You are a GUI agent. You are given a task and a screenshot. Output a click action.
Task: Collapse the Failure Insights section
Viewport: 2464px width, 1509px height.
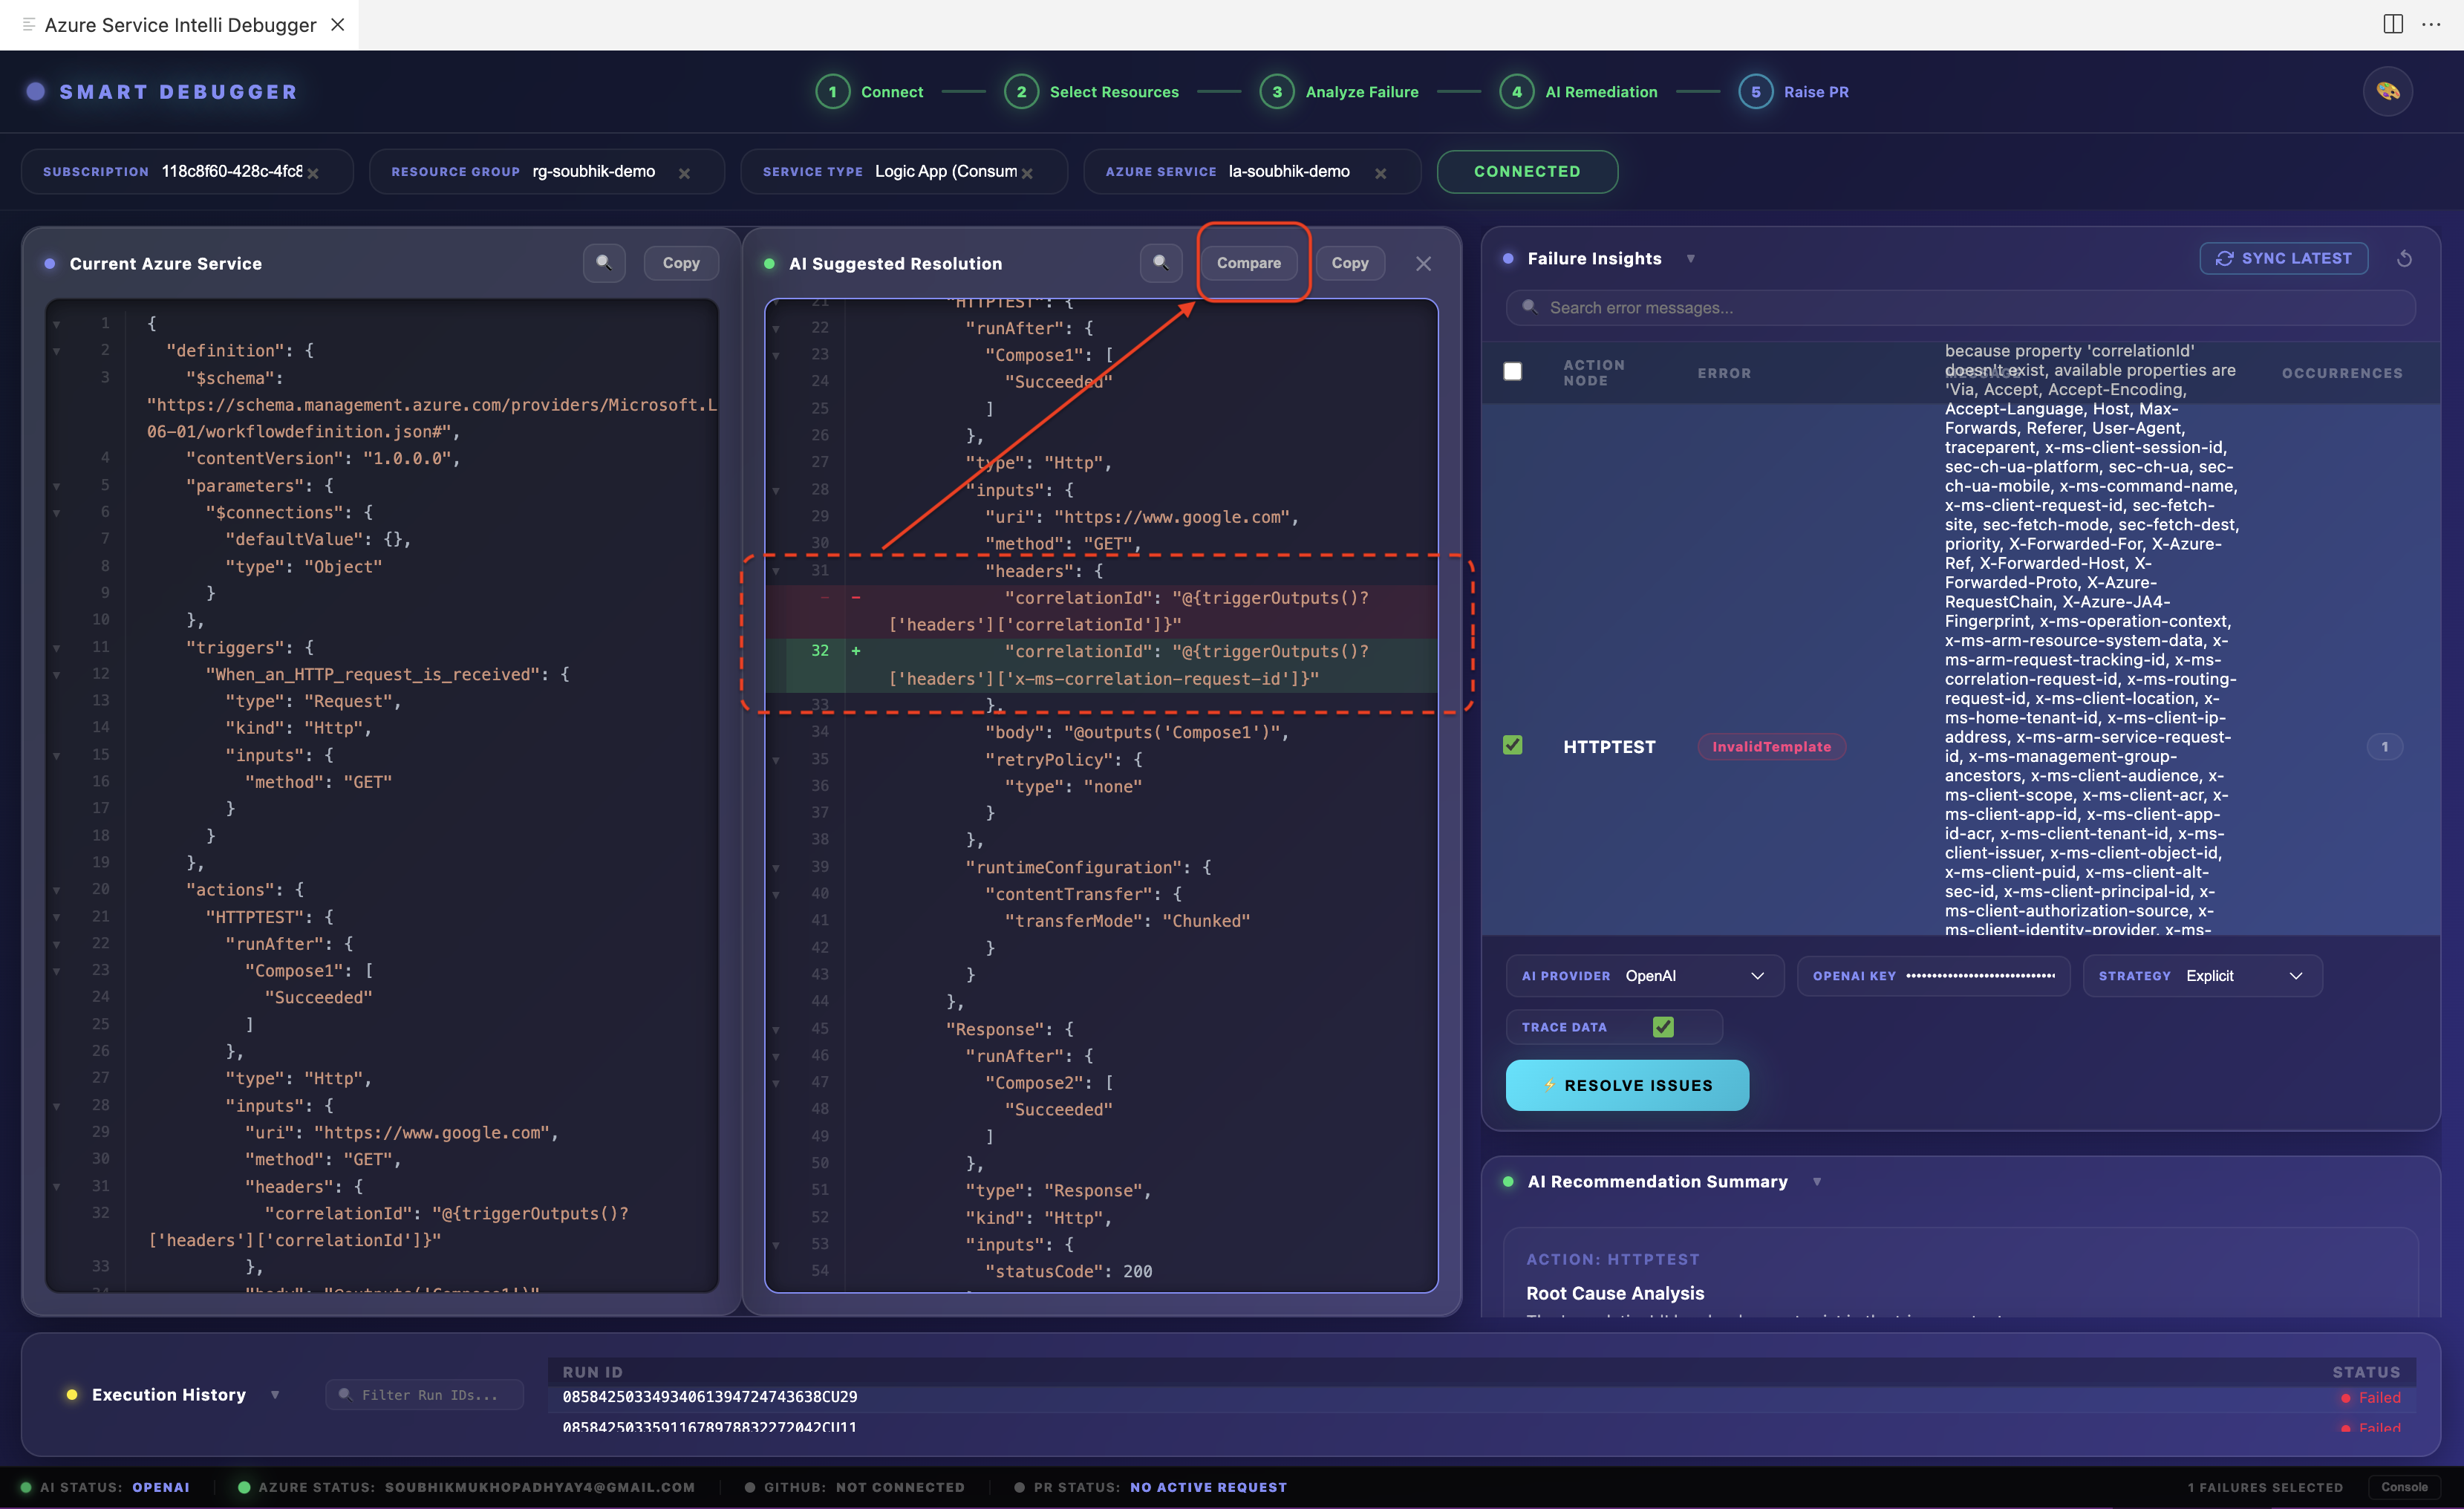[1690, 259]
